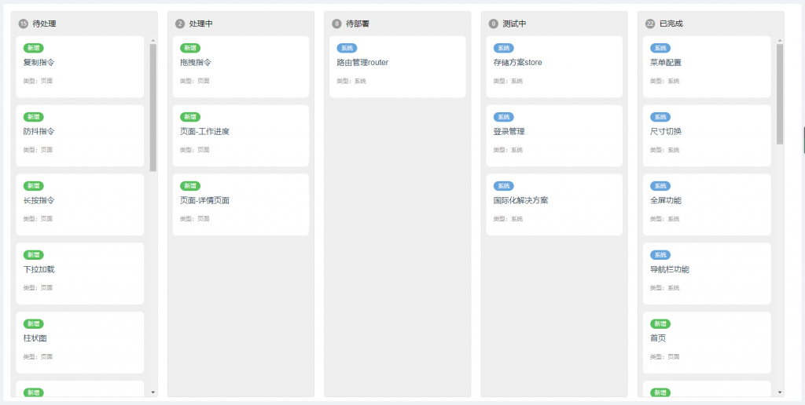Image resolution: width=805 pixels, height=405 pixels.
Task: Open the 路由管理router task title
Action: pos(362,63)
